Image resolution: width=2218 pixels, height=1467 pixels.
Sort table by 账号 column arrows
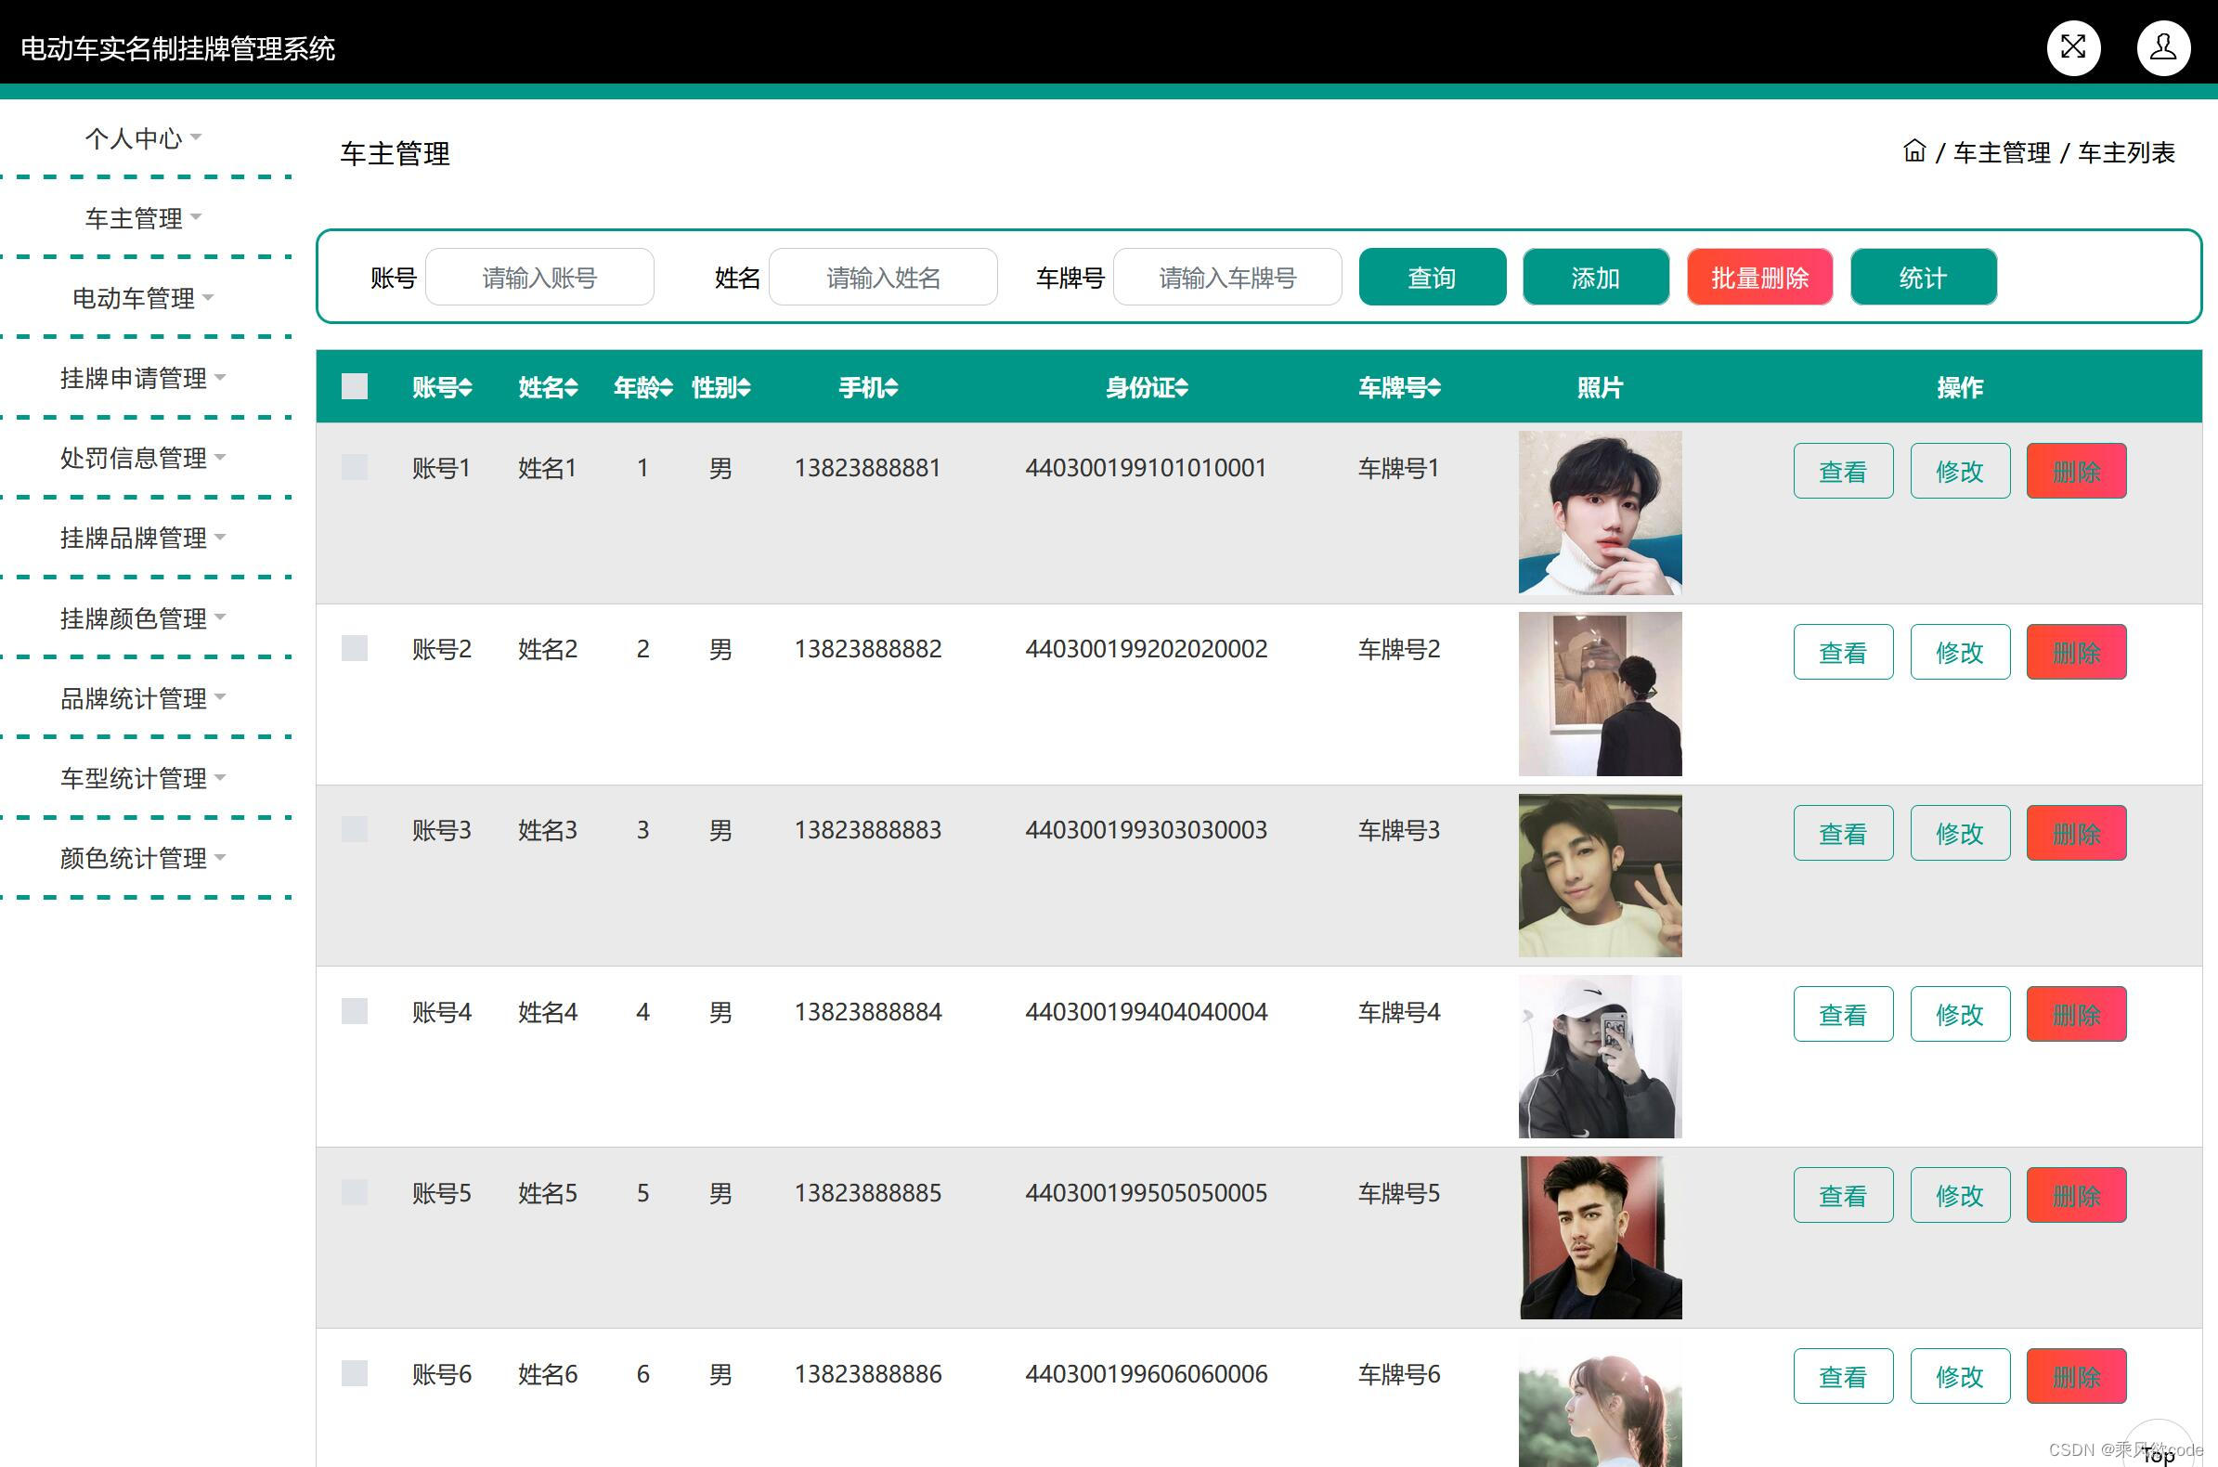tap(466, 387)
